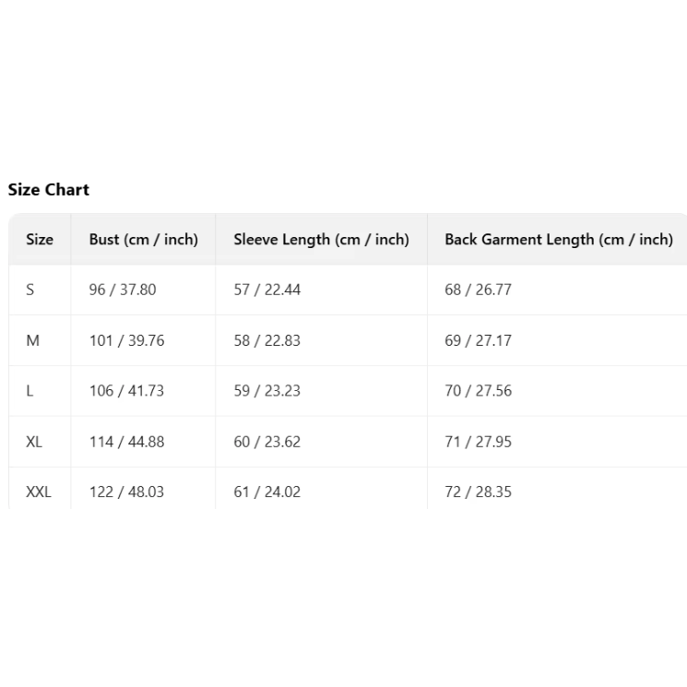Select back length 69 / 27.17

pyautogui.click(x=478, y=340)
